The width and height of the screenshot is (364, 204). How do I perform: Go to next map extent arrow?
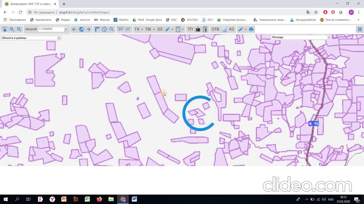(88, 29)
